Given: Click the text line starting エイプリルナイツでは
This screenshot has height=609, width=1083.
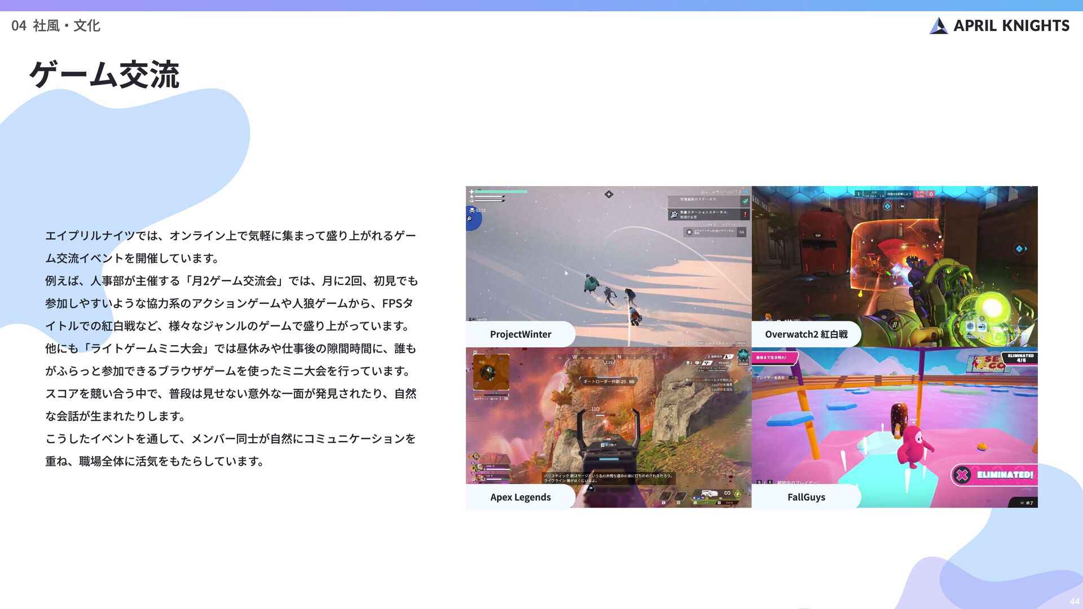Looking at the screenshot, I should tap(231, 236).
